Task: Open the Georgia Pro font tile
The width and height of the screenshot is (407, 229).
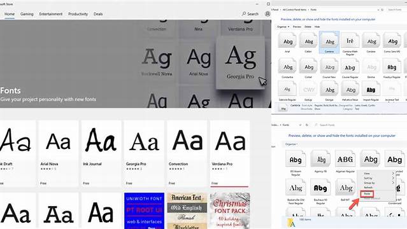Action: pyautogui.click(x=144, y=153)
